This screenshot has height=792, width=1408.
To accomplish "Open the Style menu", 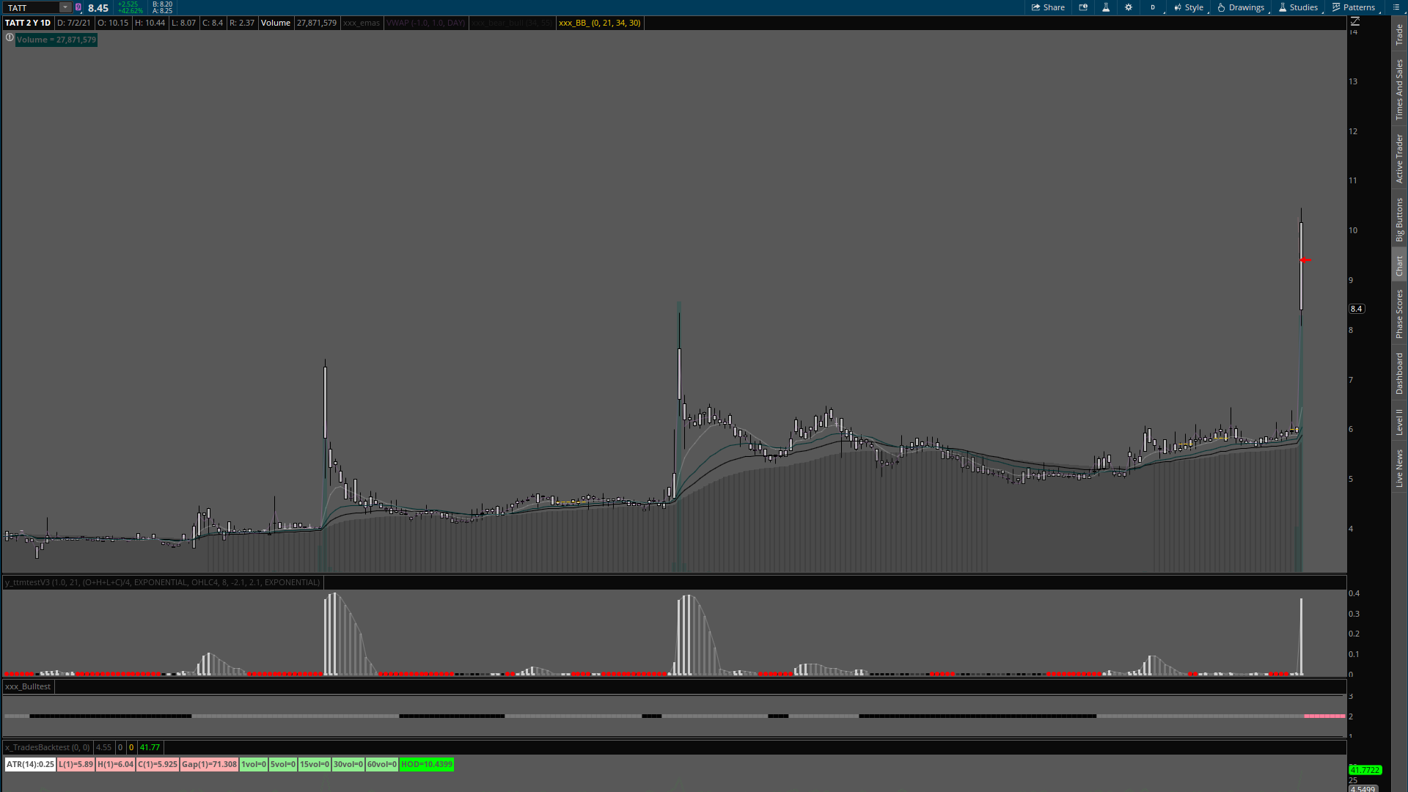I will point(1189,7).
